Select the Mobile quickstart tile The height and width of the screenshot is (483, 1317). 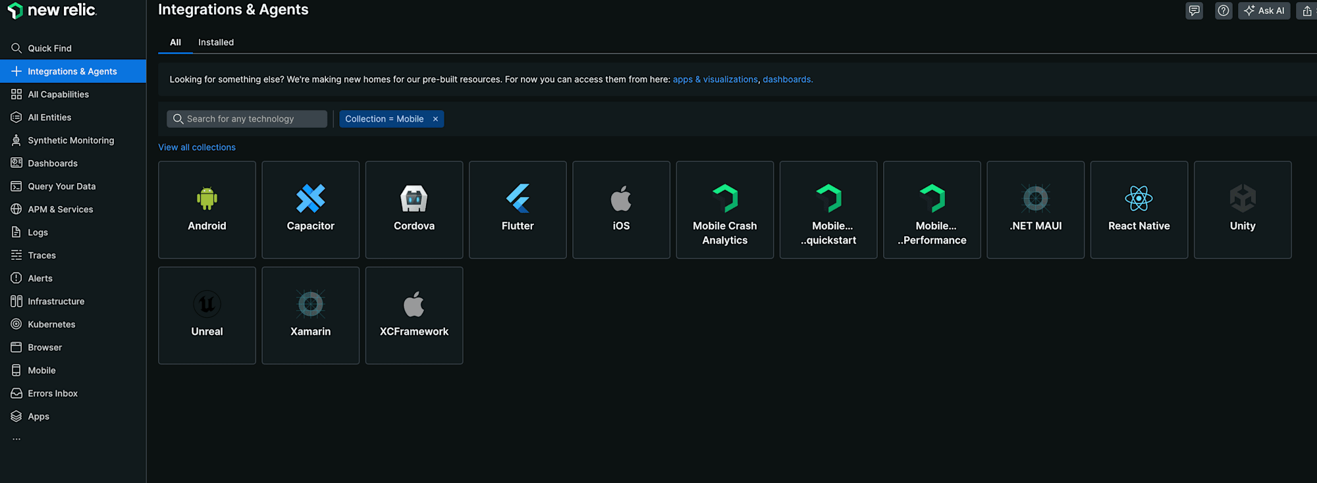[x=828, y=210]
